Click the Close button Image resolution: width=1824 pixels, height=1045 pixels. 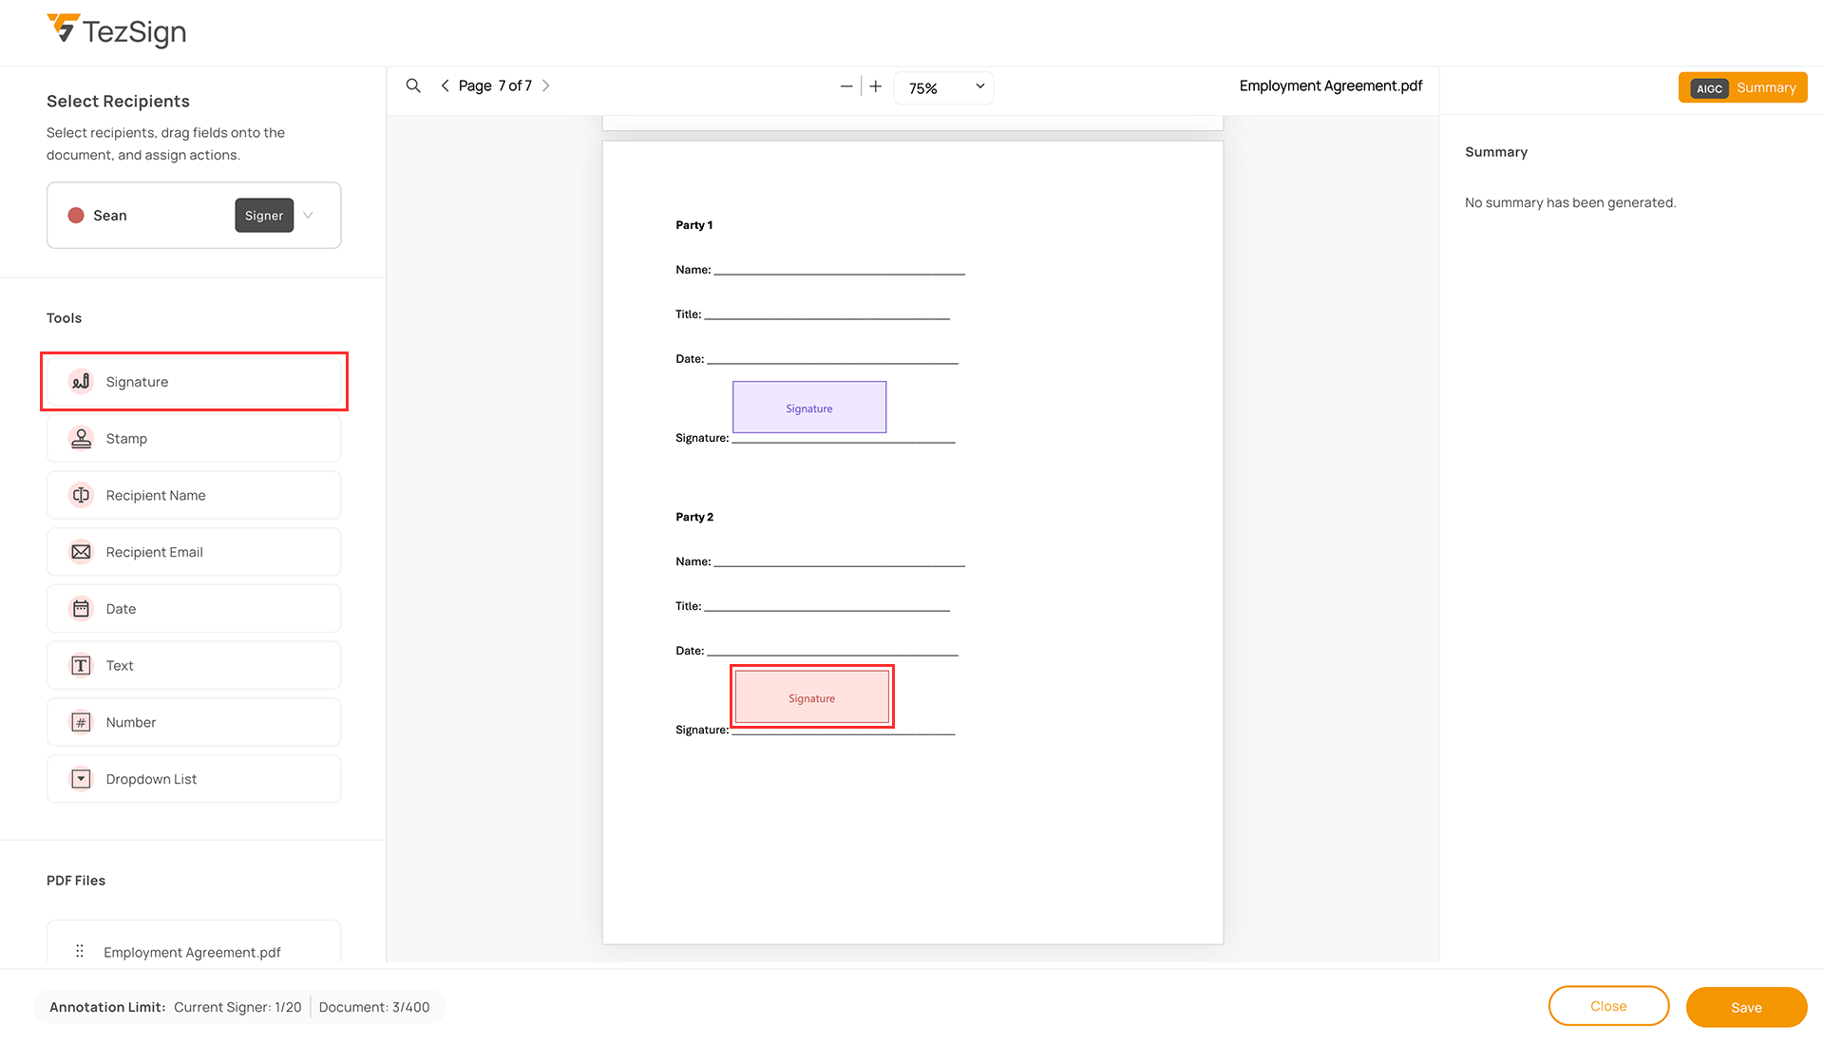(x=1608, y=1006)
